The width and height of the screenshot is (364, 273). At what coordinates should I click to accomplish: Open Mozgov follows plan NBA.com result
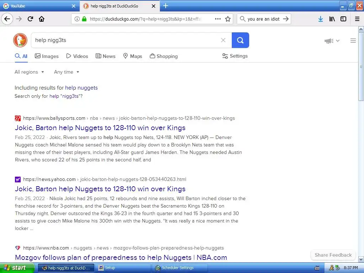[121, 257]
